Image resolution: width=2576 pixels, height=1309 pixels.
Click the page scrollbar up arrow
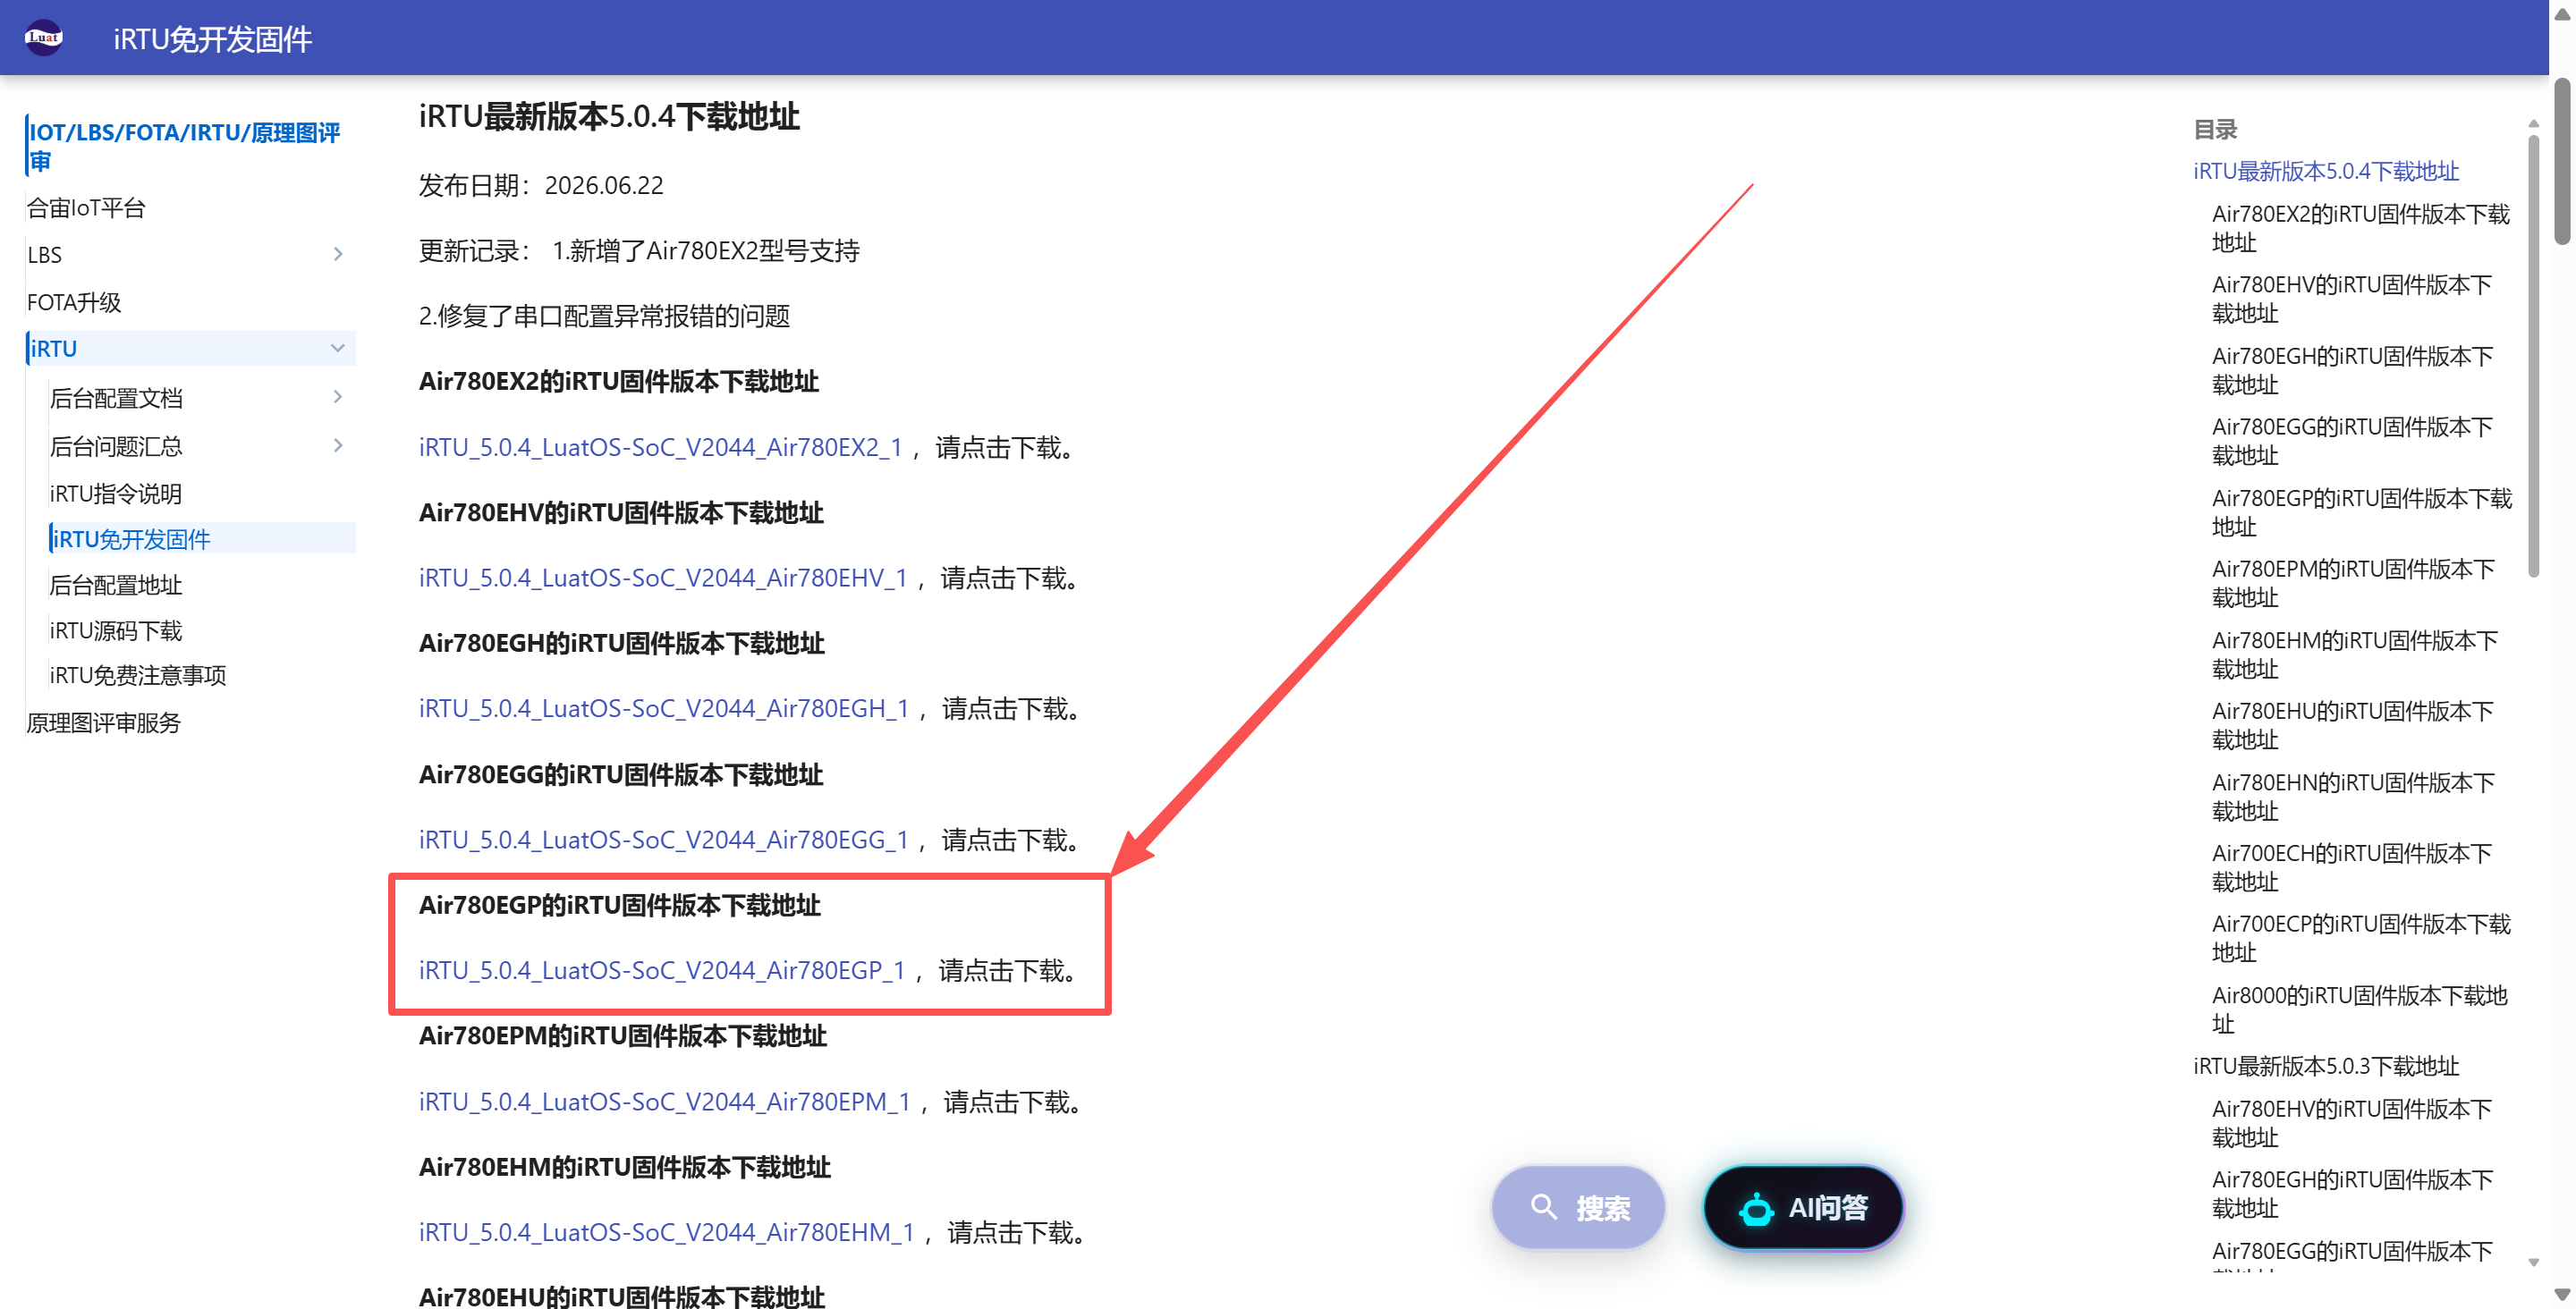point(2562,14)
